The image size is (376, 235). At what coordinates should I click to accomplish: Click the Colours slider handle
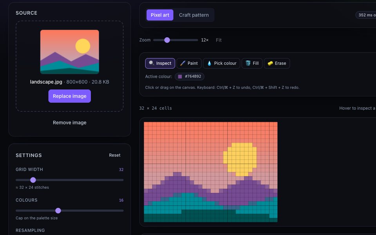(x=58, y=211)
